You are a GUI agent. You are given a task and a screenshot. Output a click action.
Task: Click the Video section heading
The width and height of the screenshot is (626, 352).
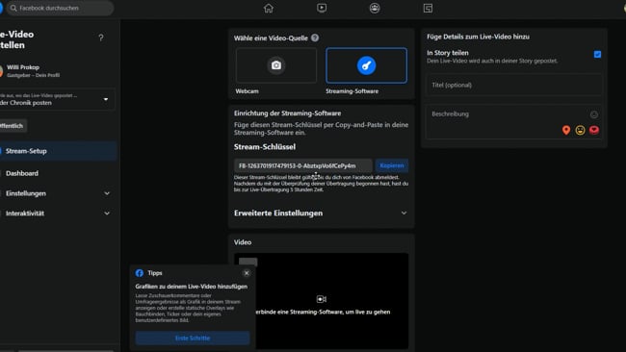[243, 242]
